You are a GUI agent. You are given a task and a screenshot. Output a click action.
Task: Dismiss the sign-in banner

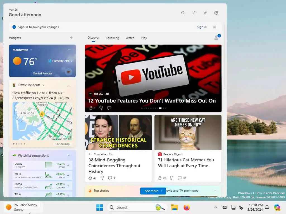click(214, 27)
